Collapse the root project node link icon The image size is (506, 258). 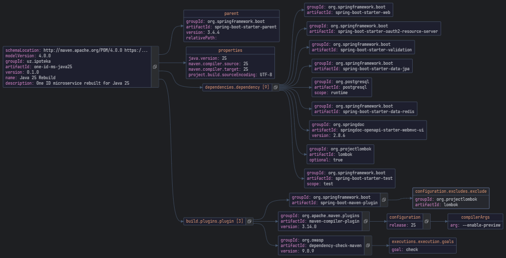(x=155, y=67)
